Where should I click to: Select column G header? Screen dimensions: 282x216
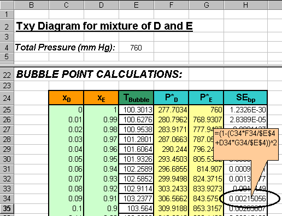[x=206, y=5]
